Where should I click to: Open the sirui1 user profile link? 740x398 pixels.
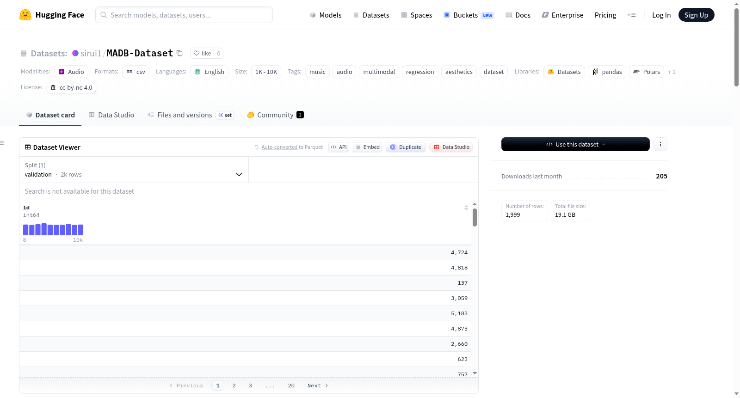[91, 53]
